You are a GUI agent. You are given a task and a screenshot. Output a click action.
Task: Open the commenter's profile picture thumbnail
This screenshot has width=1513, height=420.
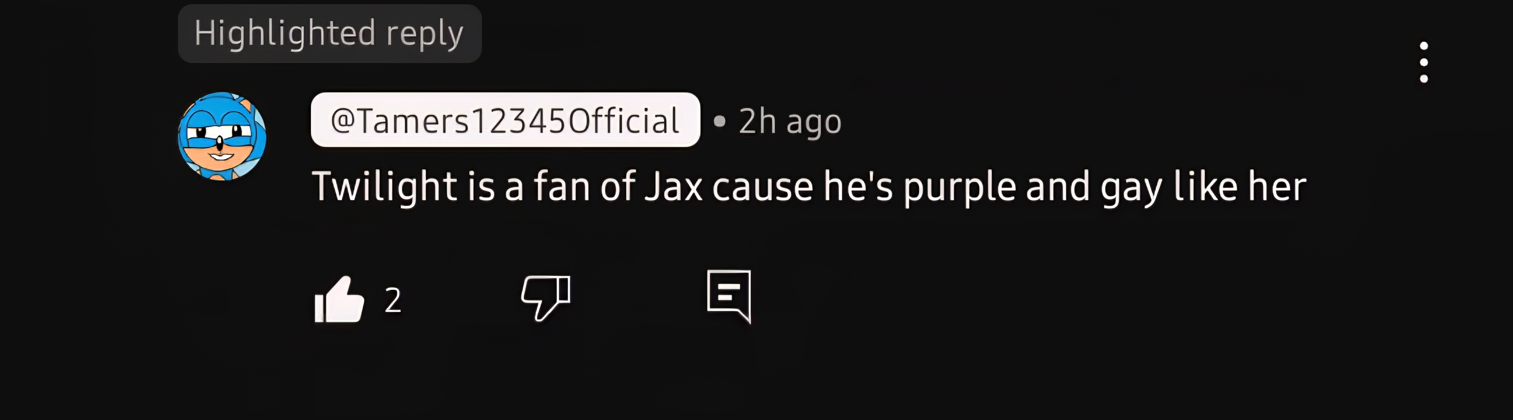[x=222, y=136]
